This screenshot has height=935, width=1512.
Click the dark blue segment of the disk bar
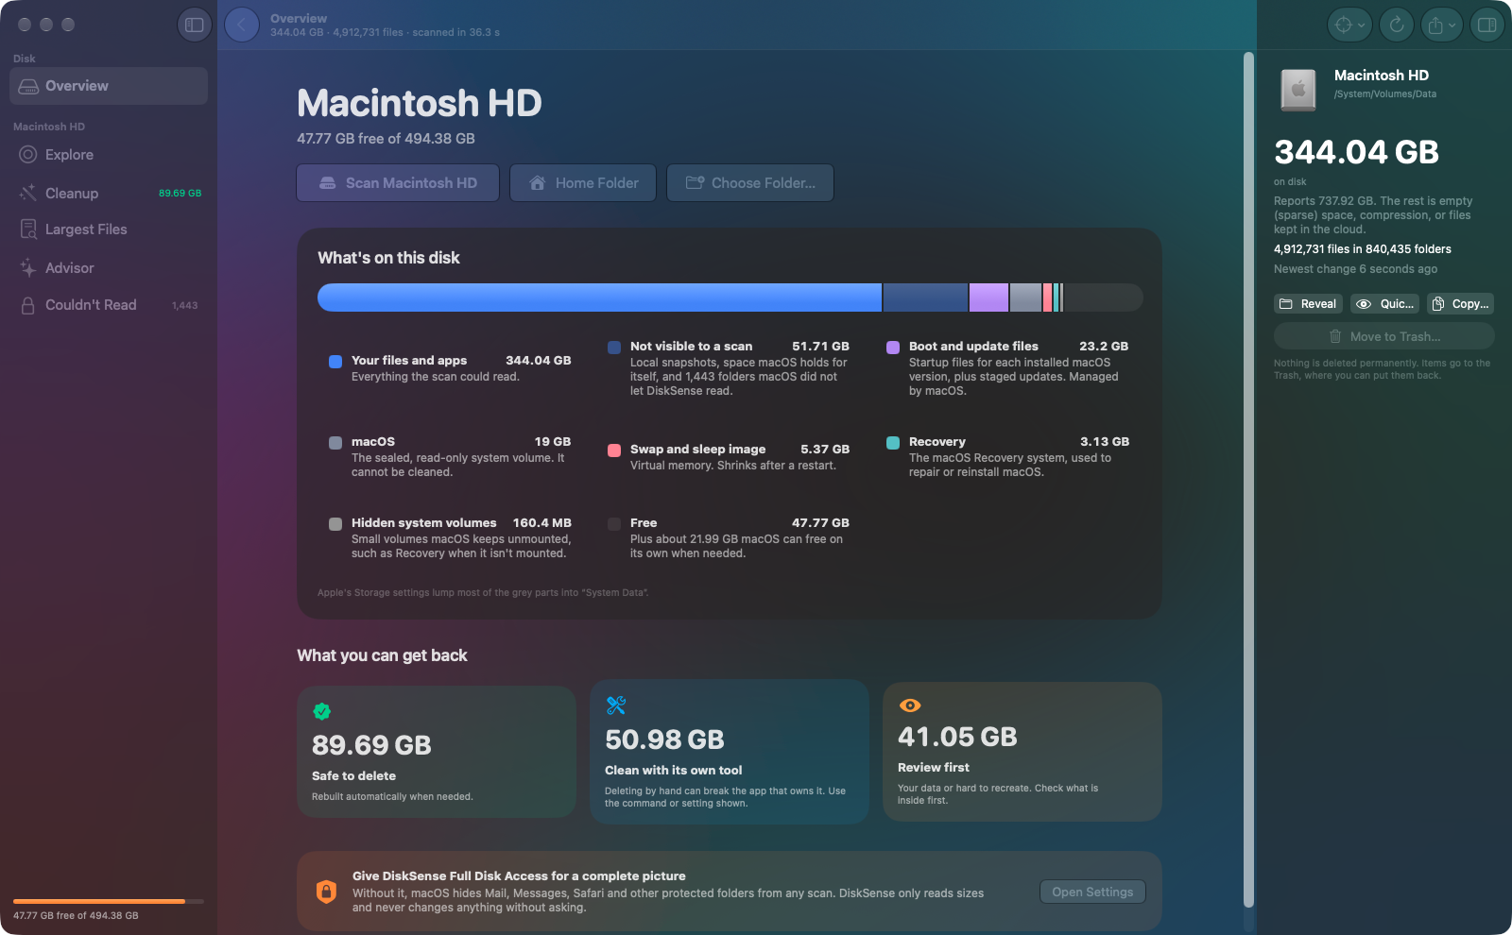pos(925,297)
